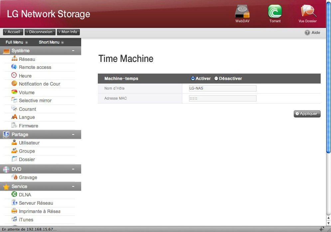
Task: Click the Heure clock icon
Action: tap(14, 76)
